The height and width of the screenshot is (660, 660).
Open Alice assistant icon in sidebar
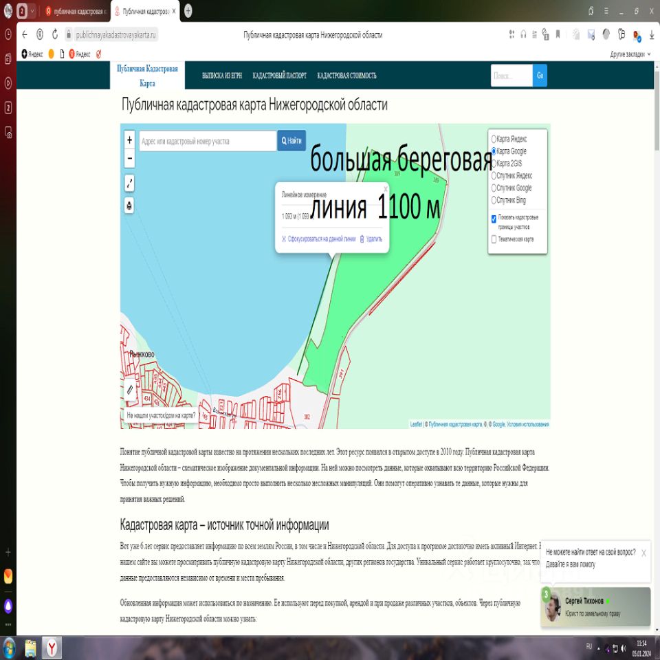coord(8,606)
